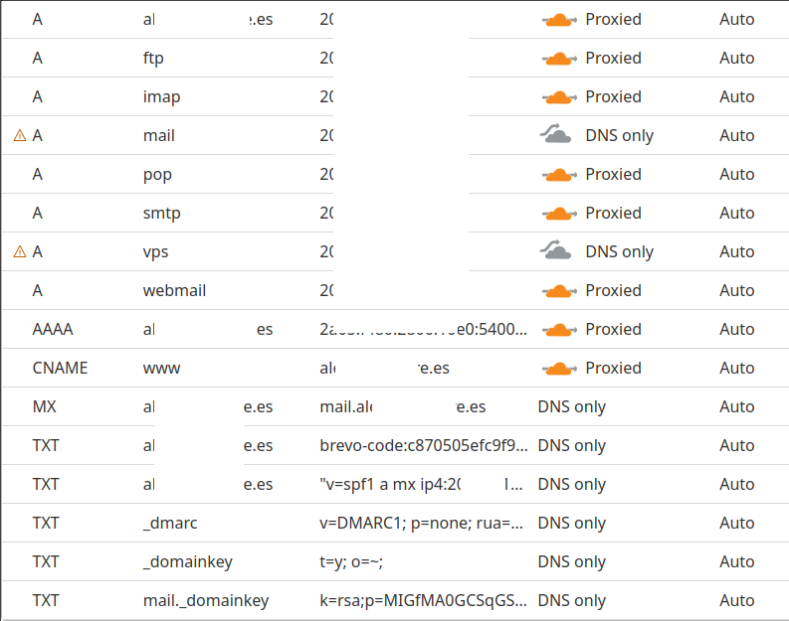Click the MX record type cell

click(x=45, y=406)
